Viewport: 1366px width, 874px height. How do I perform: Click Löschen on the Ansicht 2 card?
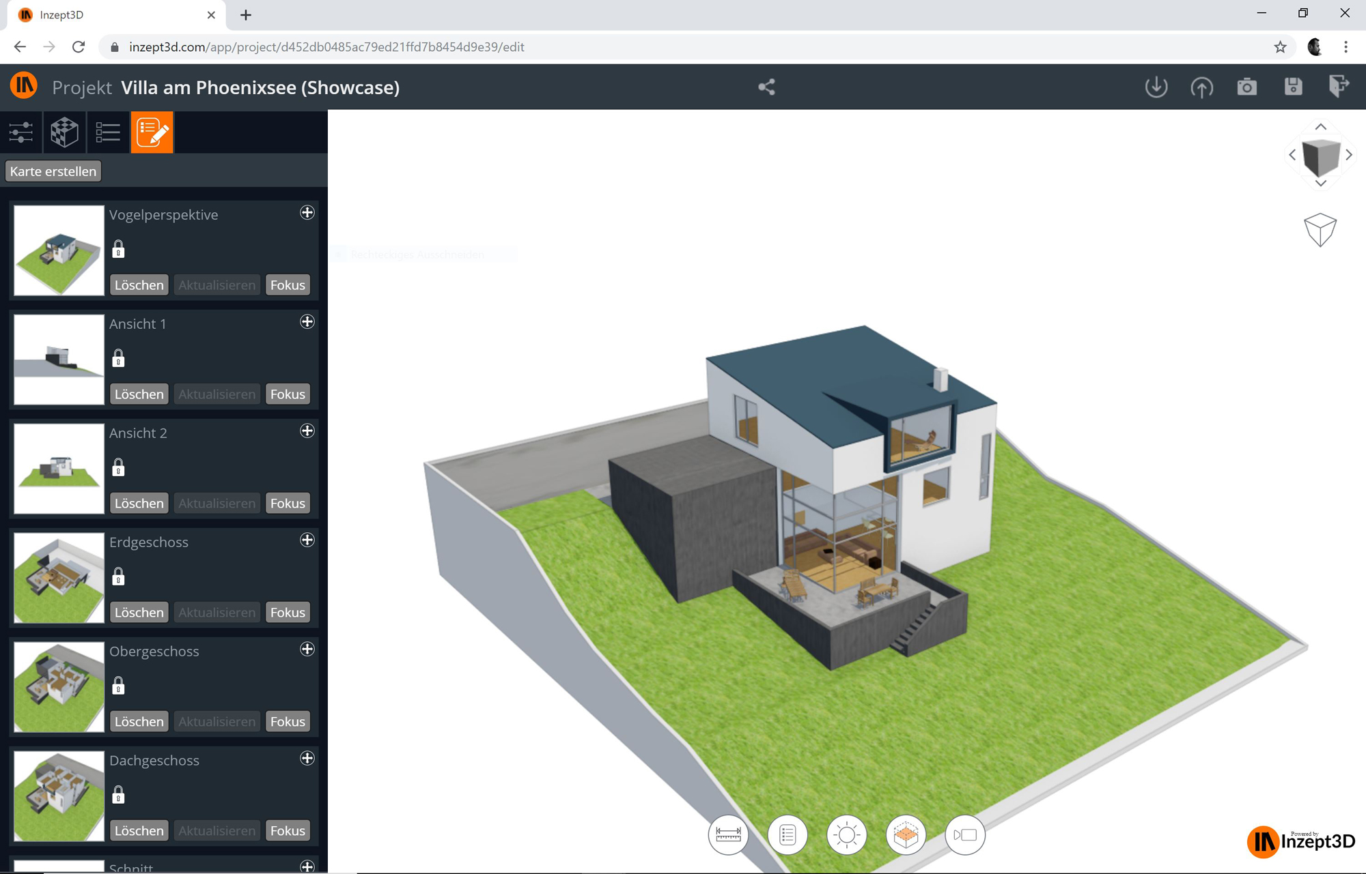point(139,503)
